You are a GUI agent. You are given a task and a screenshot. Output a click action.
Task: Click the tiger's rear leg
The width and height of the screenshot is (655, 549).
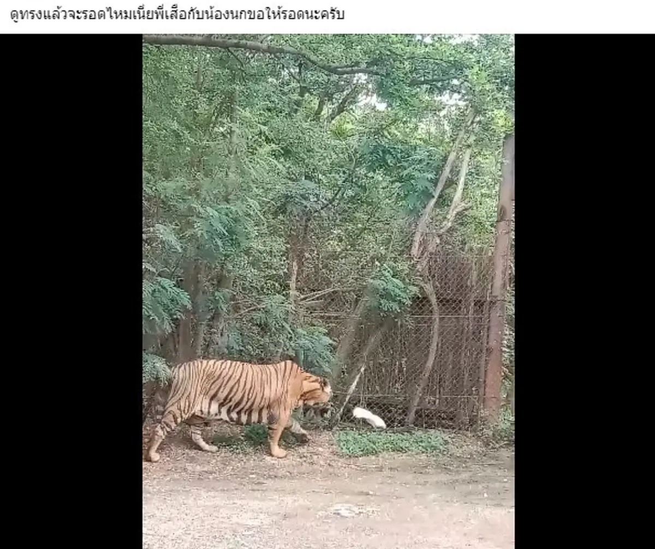(158, 436)
